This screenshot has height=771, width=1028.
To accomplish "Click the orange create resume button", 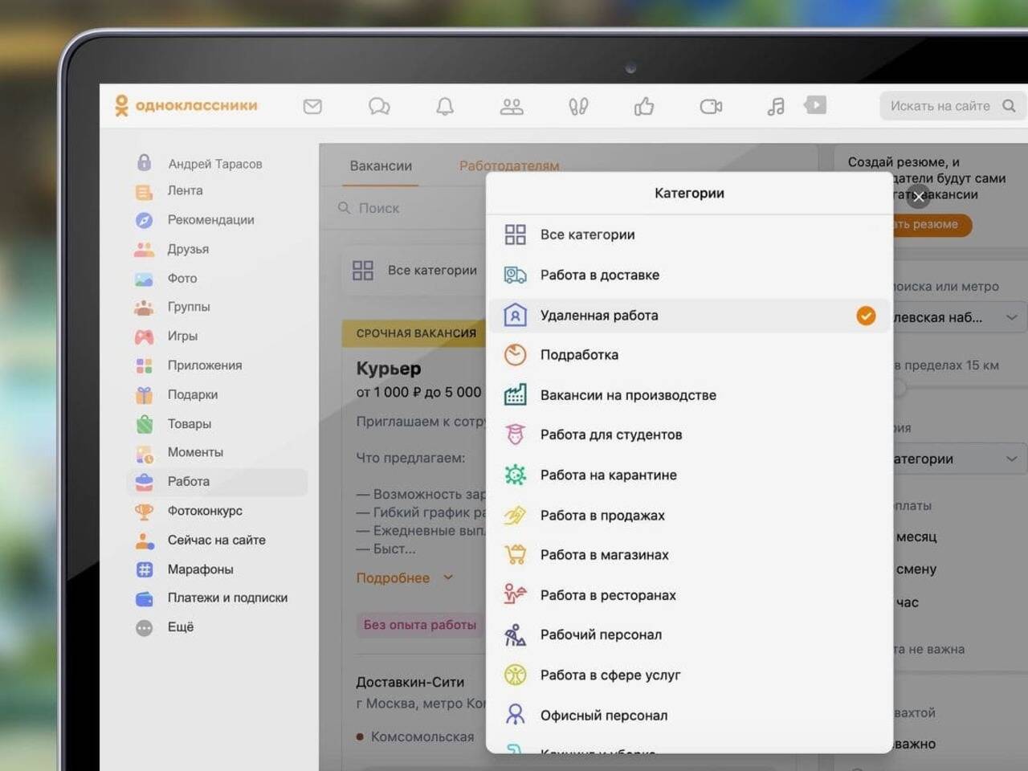I will pyautogui.click(x=932, y=225).
